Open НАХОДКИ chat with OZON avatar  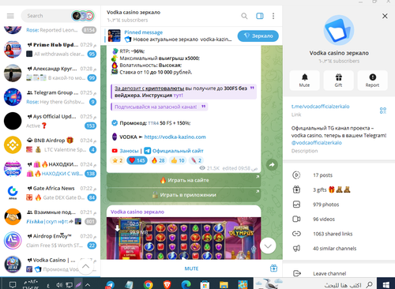[50, 169]
